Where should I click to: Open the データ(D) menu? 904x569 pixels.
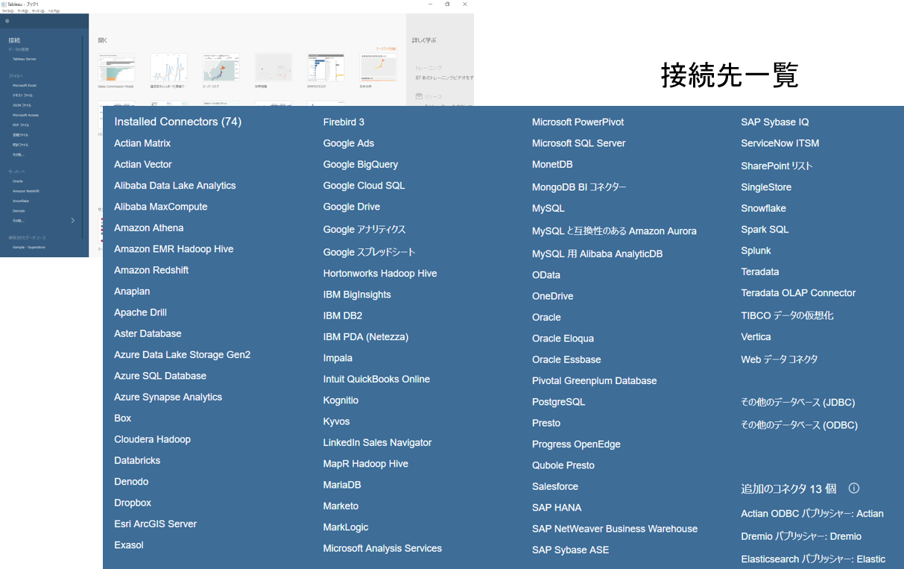pyautogui.click(x=23, y=11)
